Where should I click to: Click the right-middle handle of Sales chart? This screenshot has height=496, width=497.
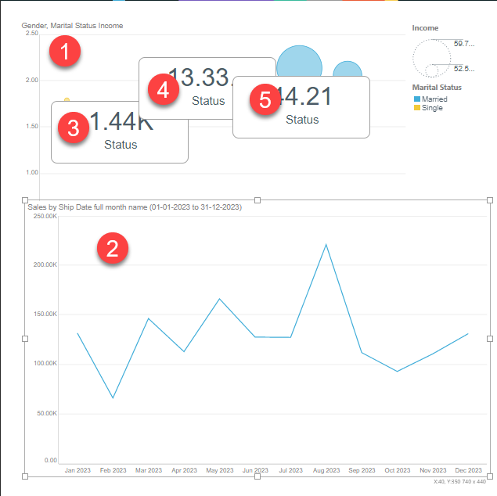point(490,339)
